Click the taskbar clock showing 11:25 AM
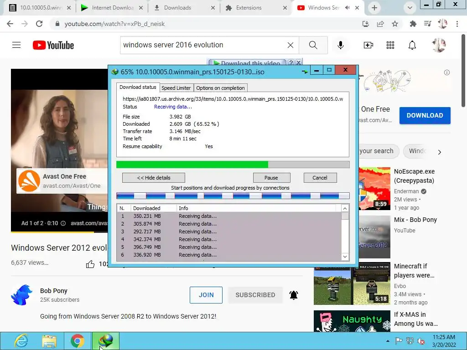 444,341
